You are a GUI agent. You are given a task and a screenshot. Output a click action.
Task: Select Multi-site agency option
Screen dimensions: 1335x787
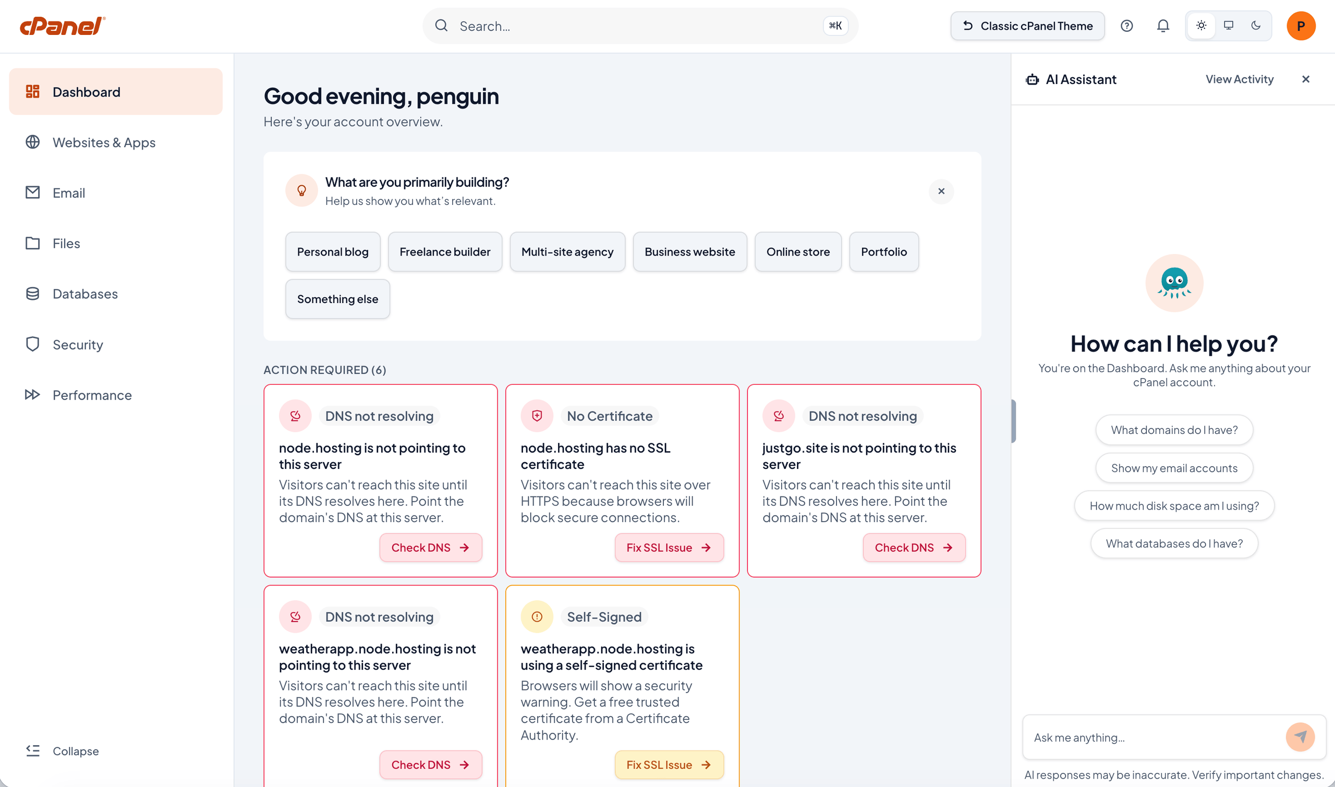(x=567, y=251)
